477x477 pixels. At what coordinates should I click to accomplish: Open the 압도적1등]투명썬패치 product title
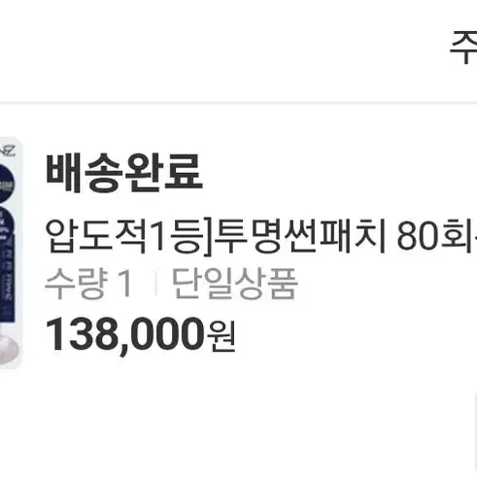click(261, 235)
